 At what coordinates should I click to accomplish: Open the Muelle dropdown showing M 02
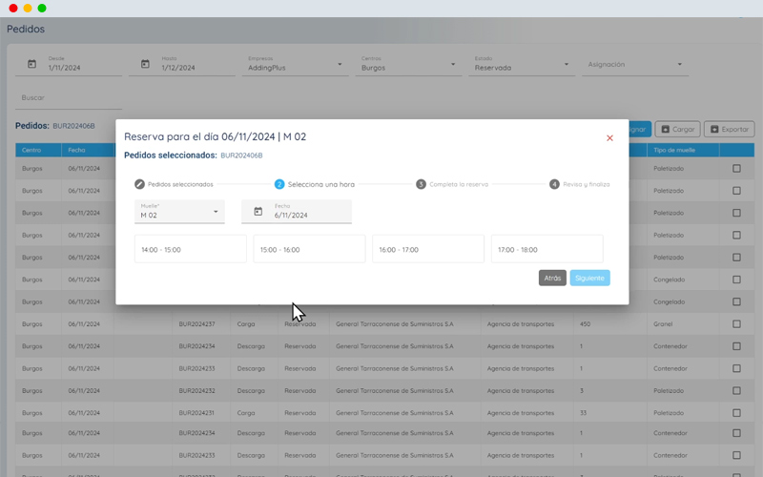[179, 212]
